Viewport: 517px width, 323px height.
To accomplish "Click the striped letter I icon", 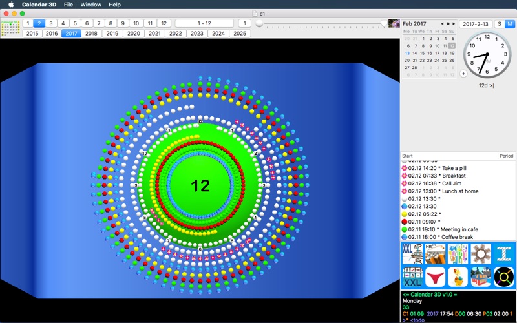I will pyautogui.click(x=503, y=254).
